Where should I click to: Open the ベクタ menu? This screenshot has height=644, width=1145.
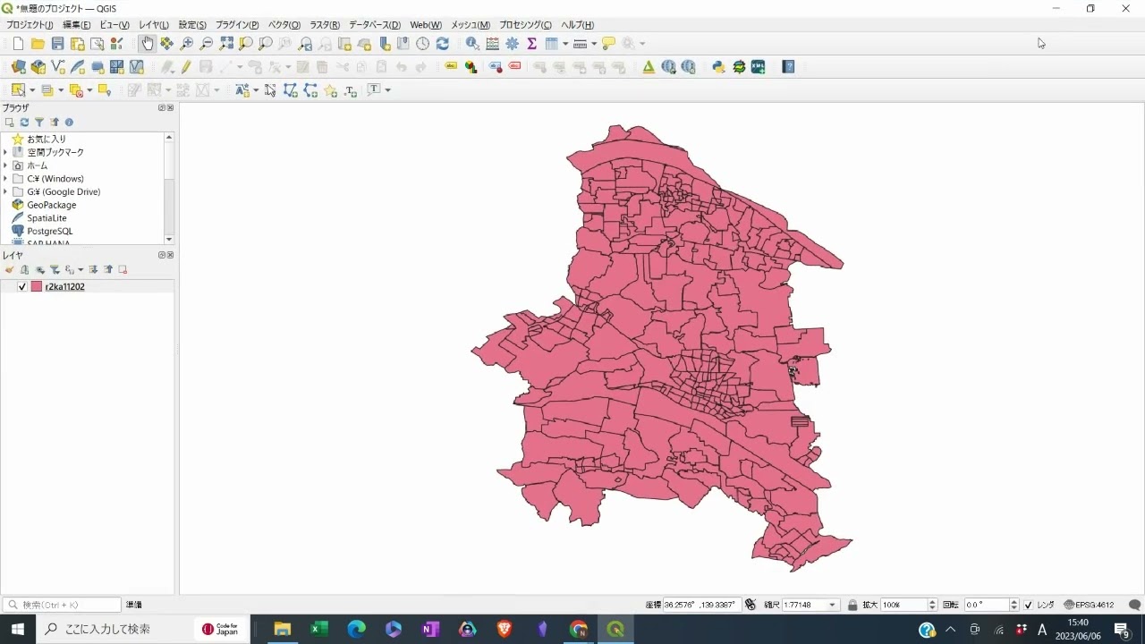[x=284, y=25]
